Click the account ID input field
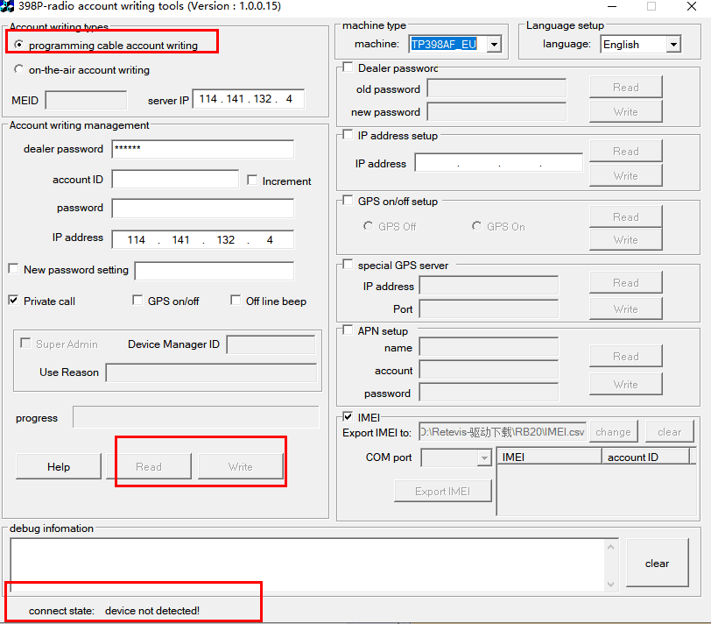Screen dimensions: 711x624 click(x=175, y=180)
